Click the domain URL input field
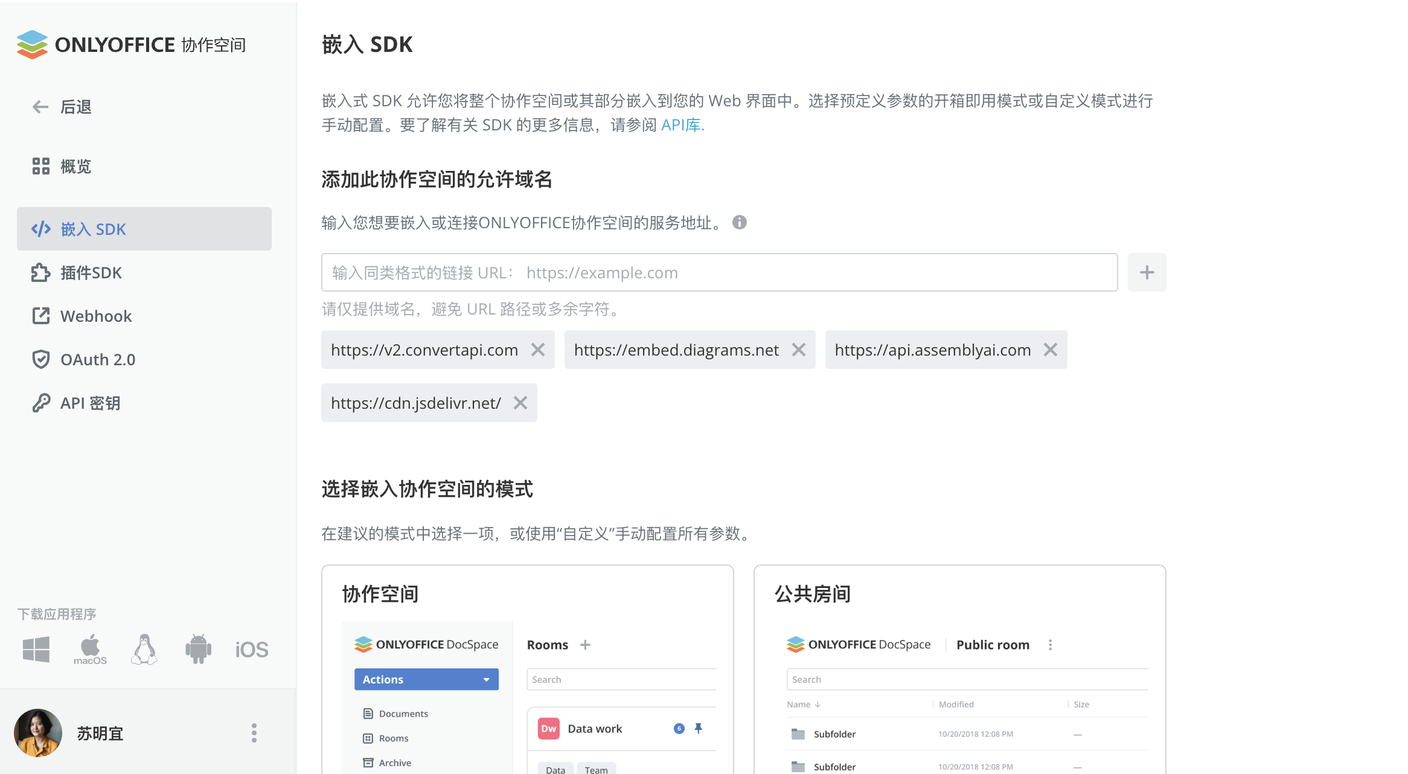 pyautogui.click(x=719, y=272)
